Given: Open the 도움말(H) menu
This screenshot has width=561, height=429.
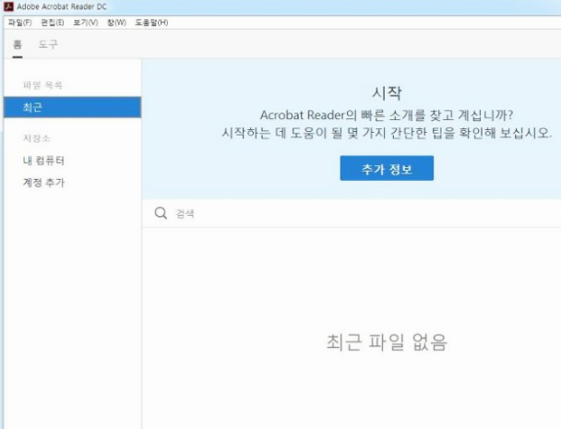Looking at the screenshot, I should [x=151, y=22].
